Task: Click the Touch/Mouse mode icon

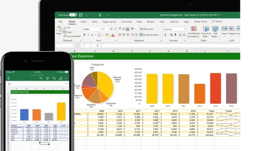Action: (x=100, y=15)
